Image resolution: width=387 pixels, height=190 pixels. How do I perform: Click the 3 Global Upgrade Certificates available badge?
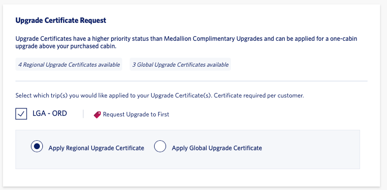(181, 65)
